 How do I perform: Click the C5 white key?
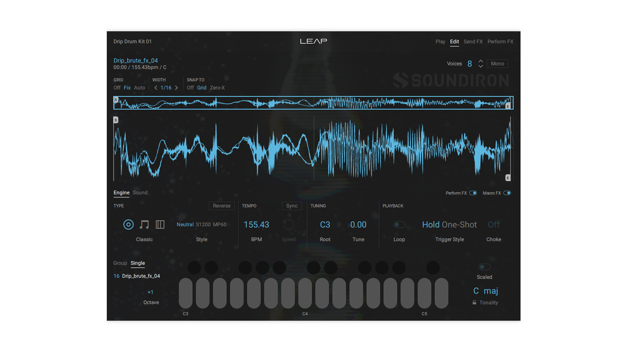coord(424,293)
